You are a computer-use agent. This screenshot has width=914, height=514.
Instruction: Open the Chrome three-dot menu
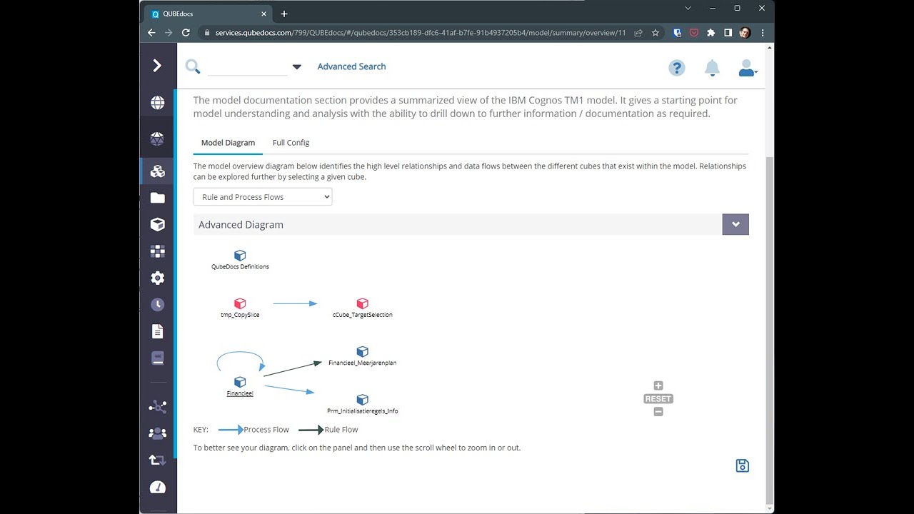(x=763, y=33)
